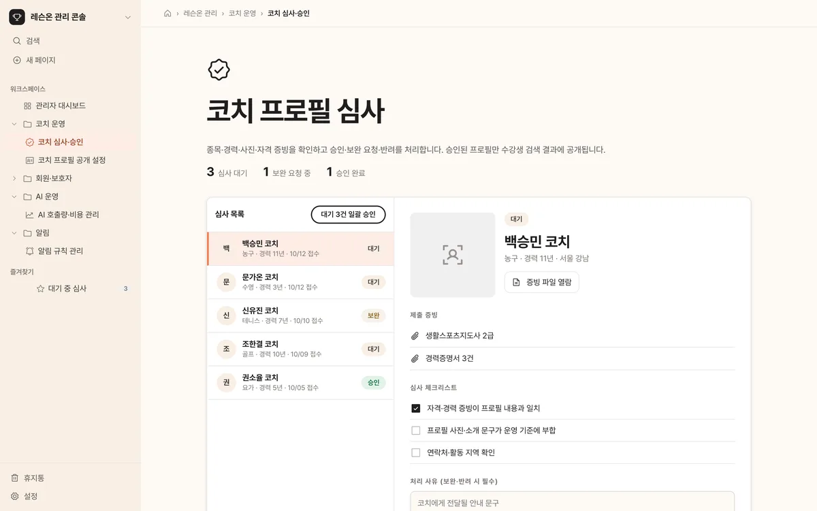Viewport: 817px width, 511px height.
Task: Expand the 회원·보호자 folder chevron
Action: coord(14,179)
